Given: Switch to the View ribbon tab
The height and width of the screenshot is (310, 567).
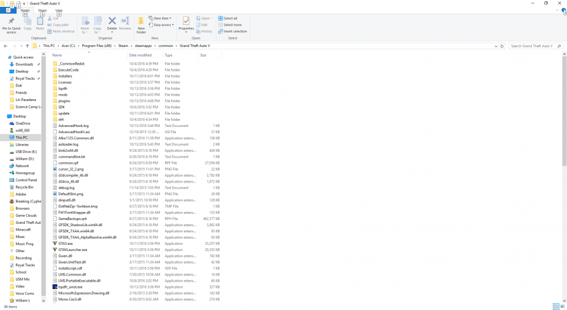Looking at the screenshot, I should 58,10.
